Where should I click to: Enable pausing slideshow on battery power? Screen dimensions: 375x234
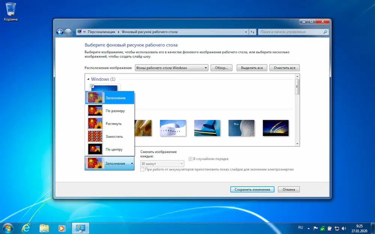[142, 169]
